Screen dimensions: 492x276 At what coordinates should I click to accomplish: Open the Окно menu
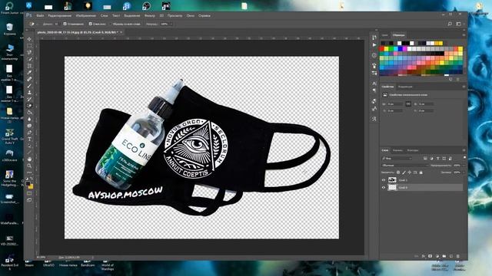pos(191,15)
